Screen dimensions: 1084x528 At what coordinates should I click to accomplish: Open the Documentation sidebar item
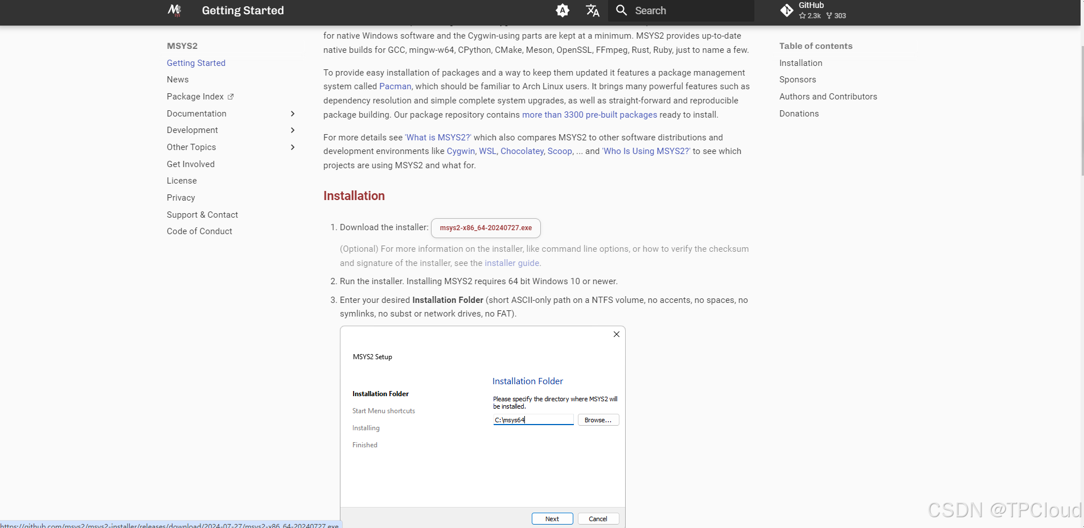pos(196,114)
